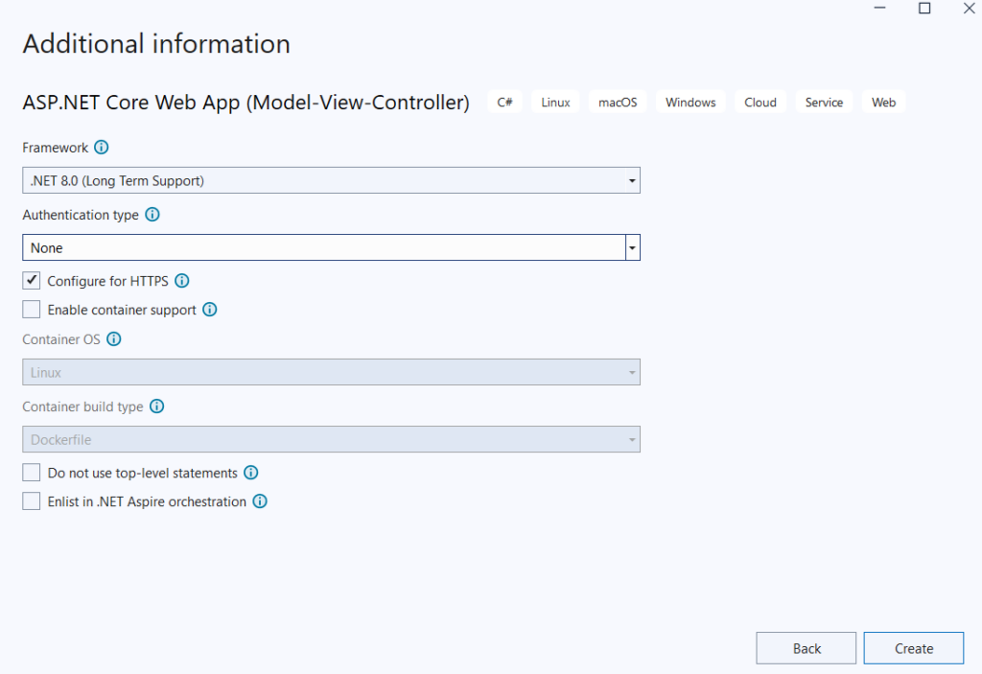Click the C# tag

(504, 102)
